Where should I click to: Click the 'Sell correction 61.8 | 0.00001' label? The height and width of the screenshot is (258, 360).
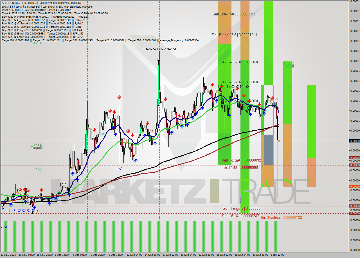(239, 82)
